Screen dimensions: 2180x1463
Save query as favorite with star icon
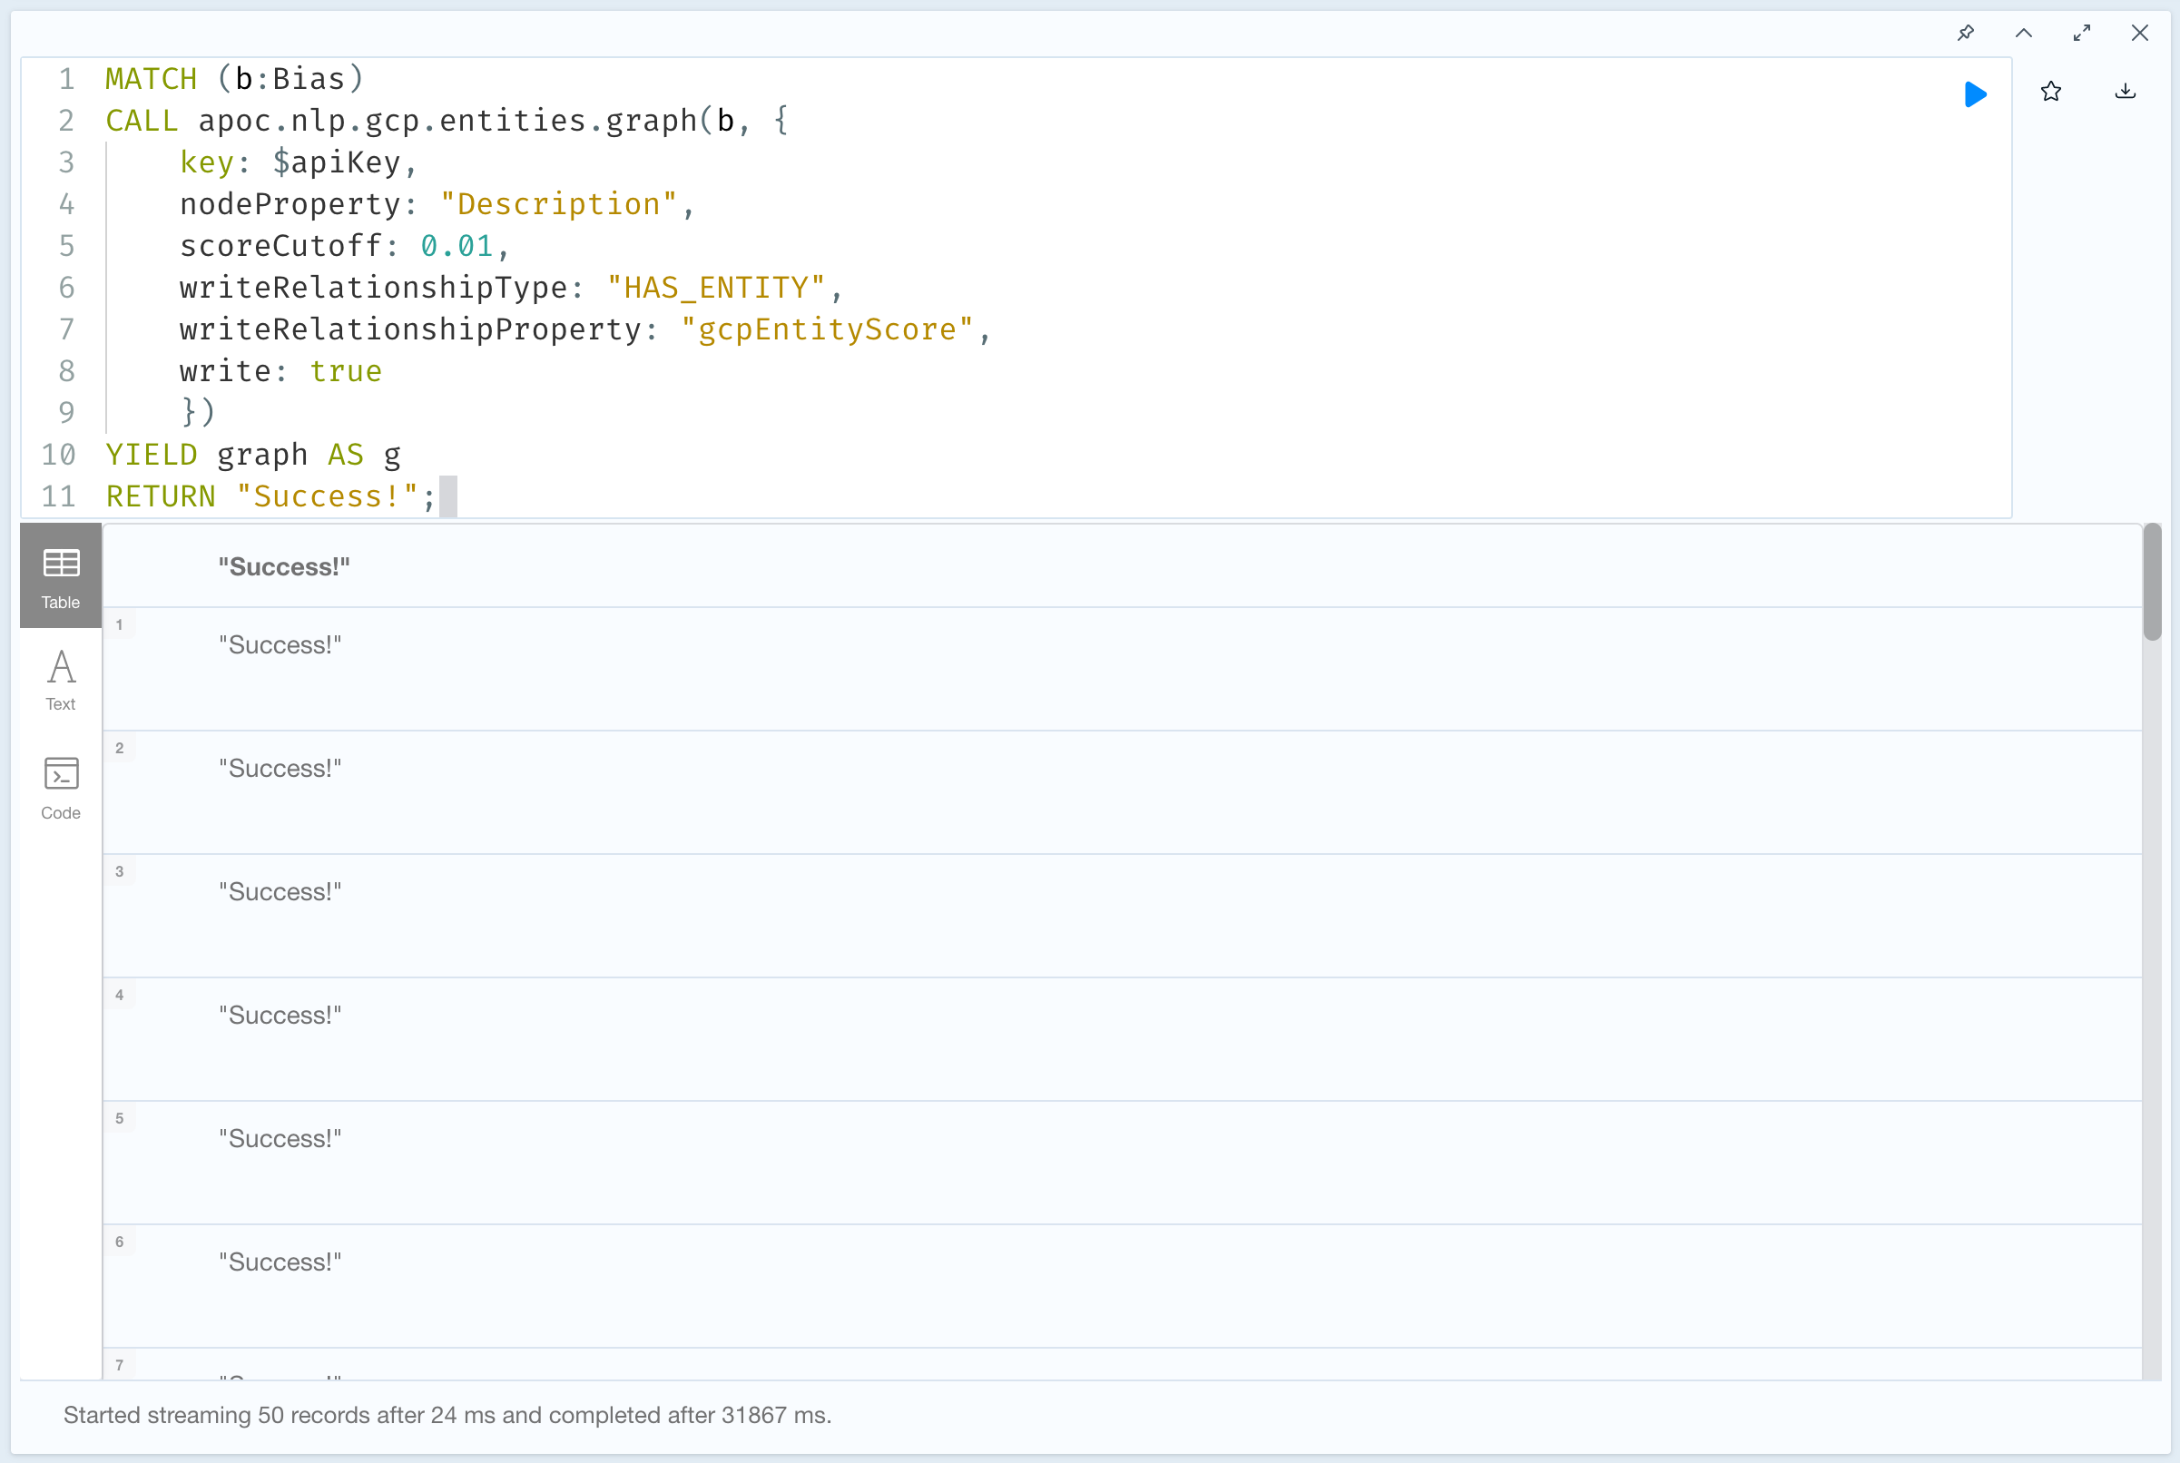coord(2050,92)
